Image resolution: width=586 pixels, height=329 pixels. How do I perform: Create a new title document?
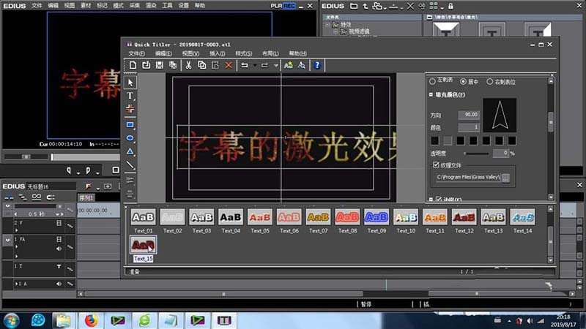[x=133, y=65]
